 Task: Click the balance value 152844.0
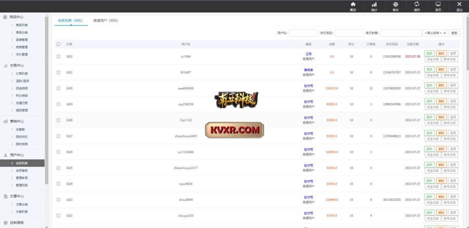(332, 200)
